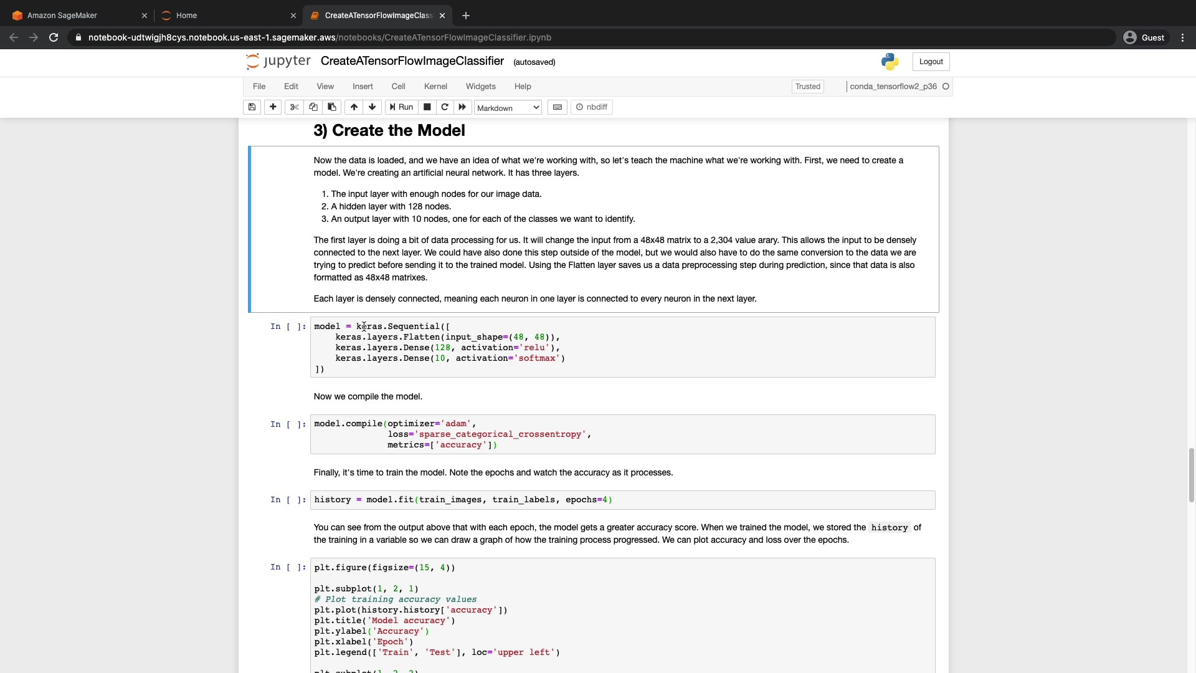This screenshot has width=1196, height=673.
Task: Open the cell type Markdown dropdown
Action: tap(508, 108)
